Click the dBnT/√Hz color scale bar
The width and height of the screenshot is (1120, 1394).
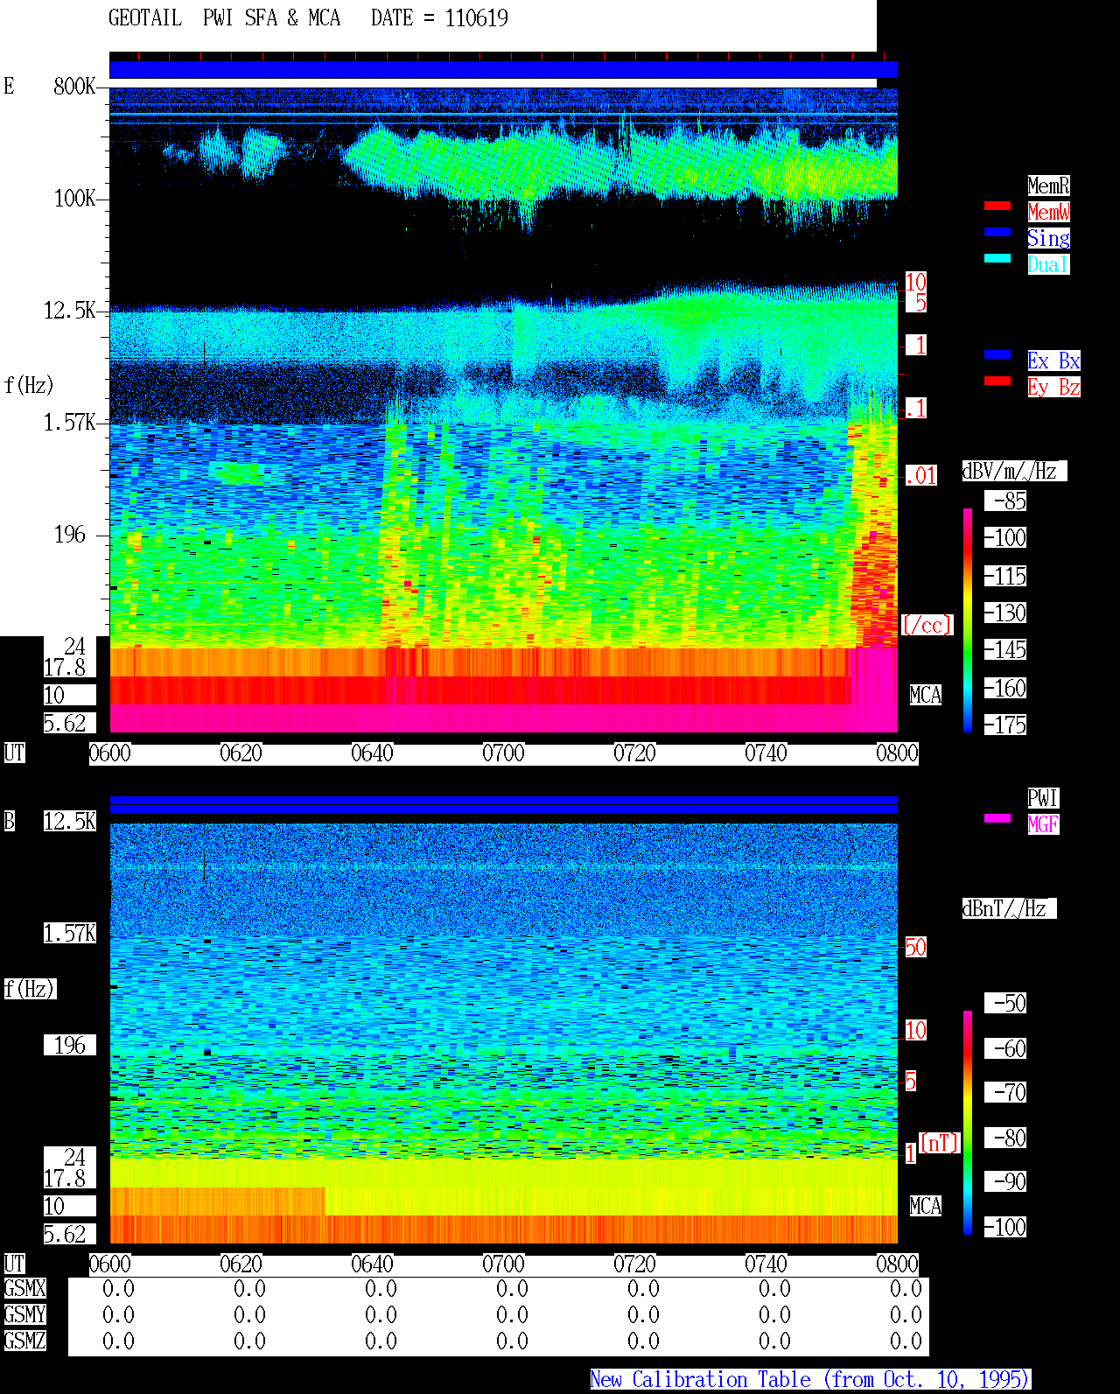[x=968, y=1123]
